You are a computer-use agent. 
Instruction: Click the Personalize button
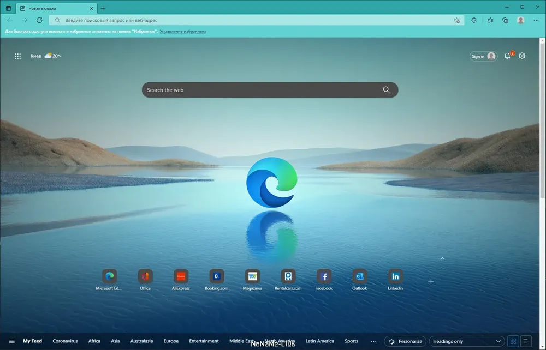click(405, 341)
